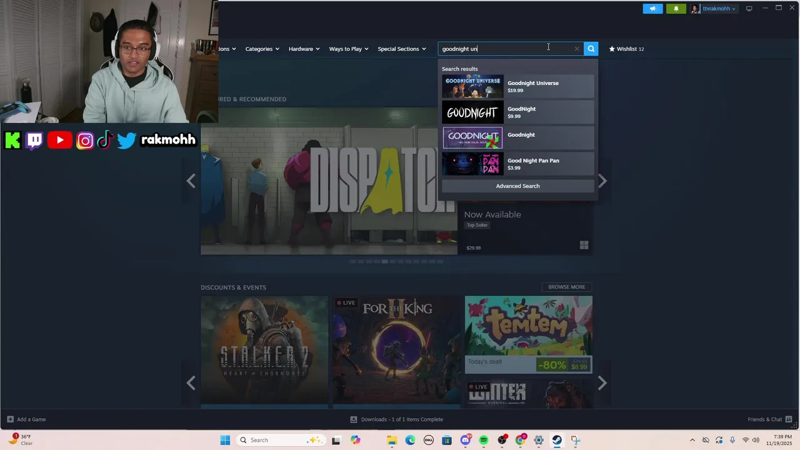Open Downloads - 1 of 1 Items Complete

pyautogui.click(x=402, y=419)
